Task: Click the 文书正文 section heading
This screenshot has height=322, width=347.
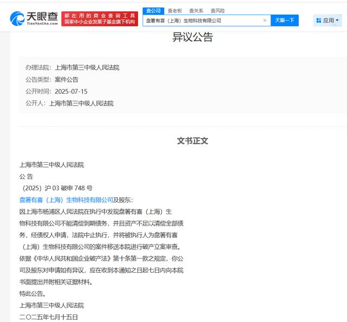Action: [x=192, y=141]
